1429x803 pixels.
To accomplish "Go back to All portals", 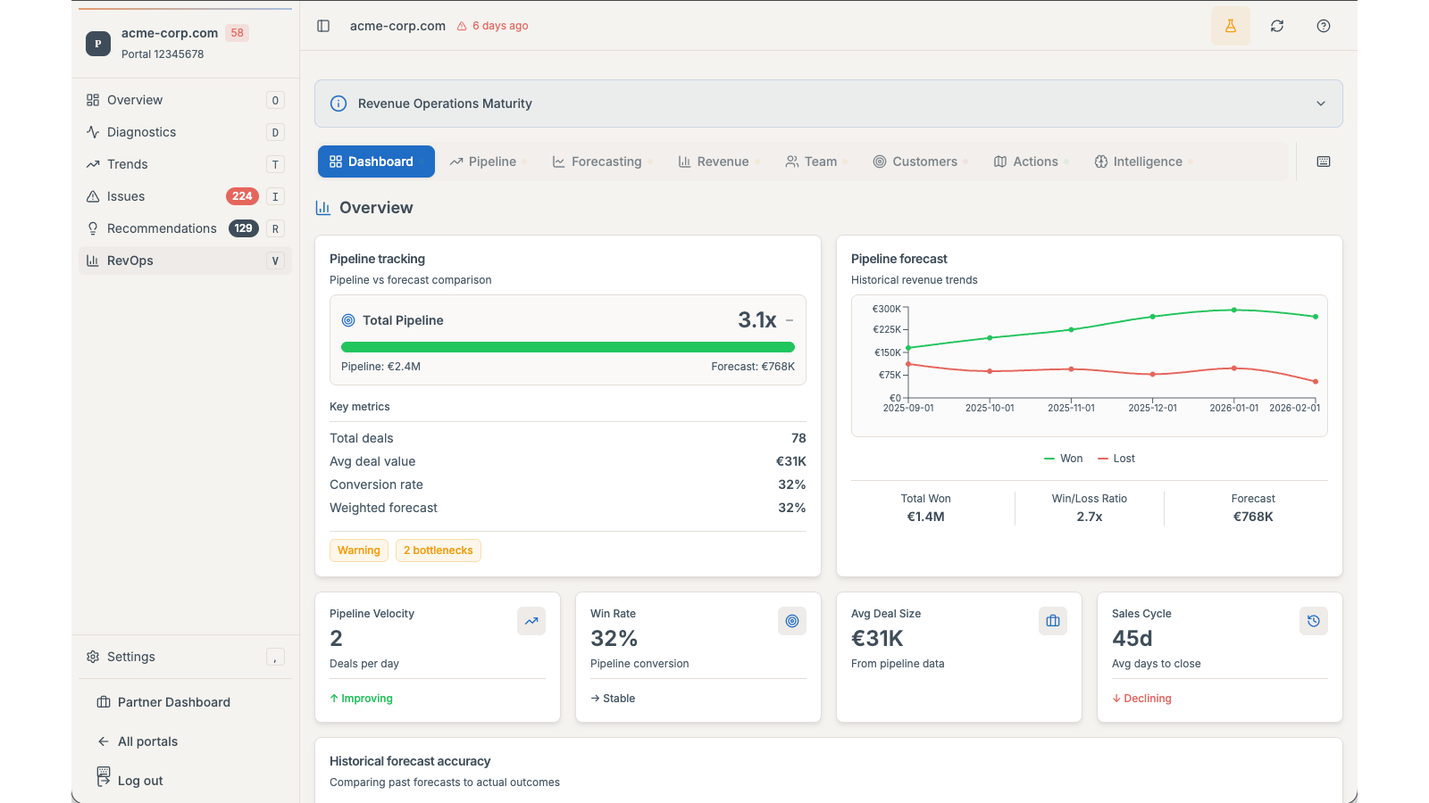I will coord(185,741).
